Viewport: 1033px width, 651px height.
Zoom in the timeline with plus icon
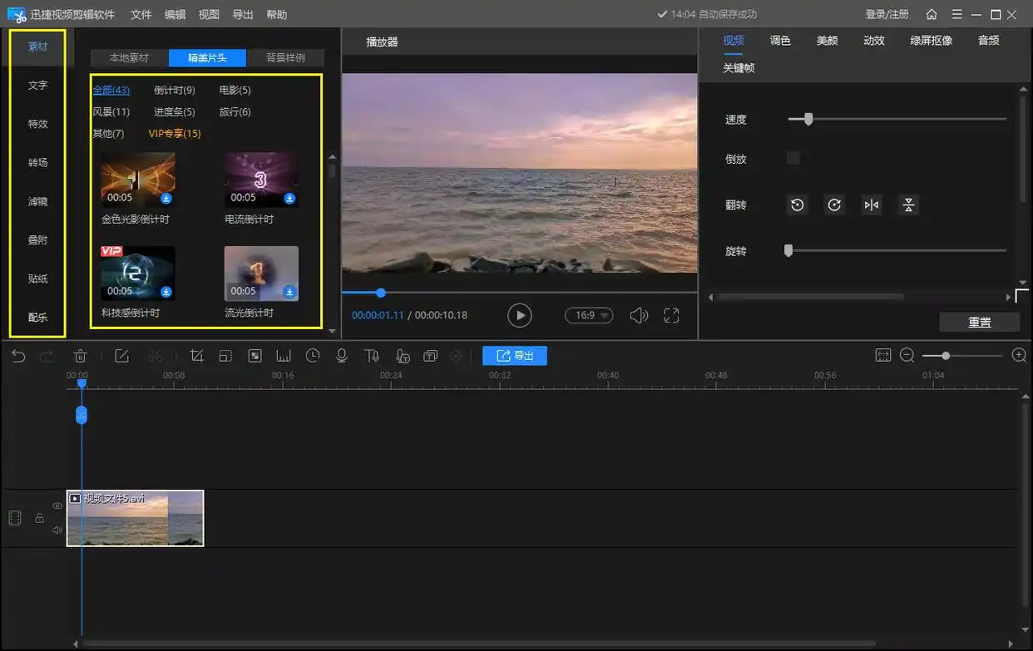tap(1019, 356)
